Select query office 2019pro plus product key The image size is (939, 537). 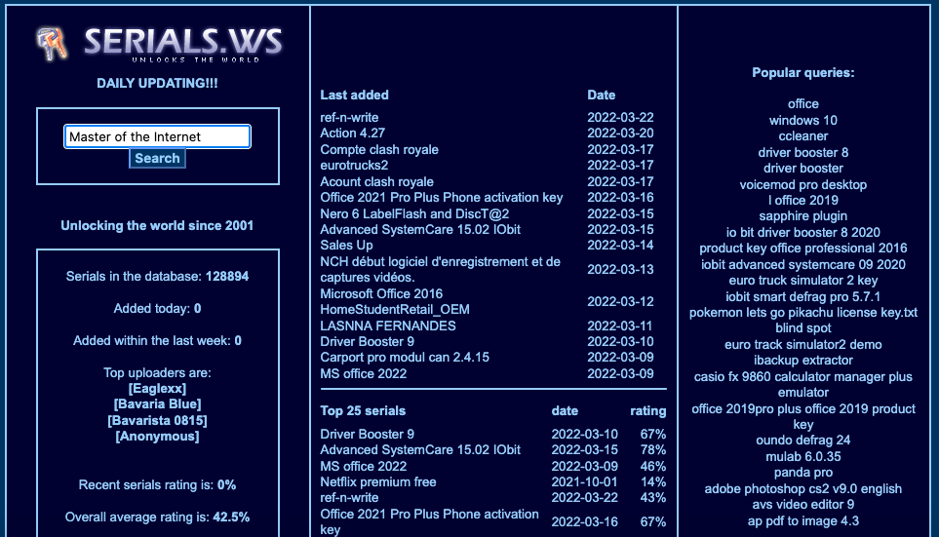coord(803,417)
